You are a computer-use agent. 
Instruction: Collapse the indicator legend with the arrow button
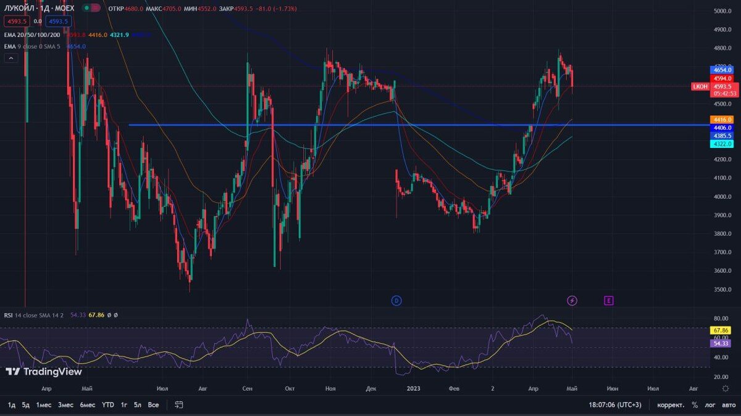tap(10, 58)
